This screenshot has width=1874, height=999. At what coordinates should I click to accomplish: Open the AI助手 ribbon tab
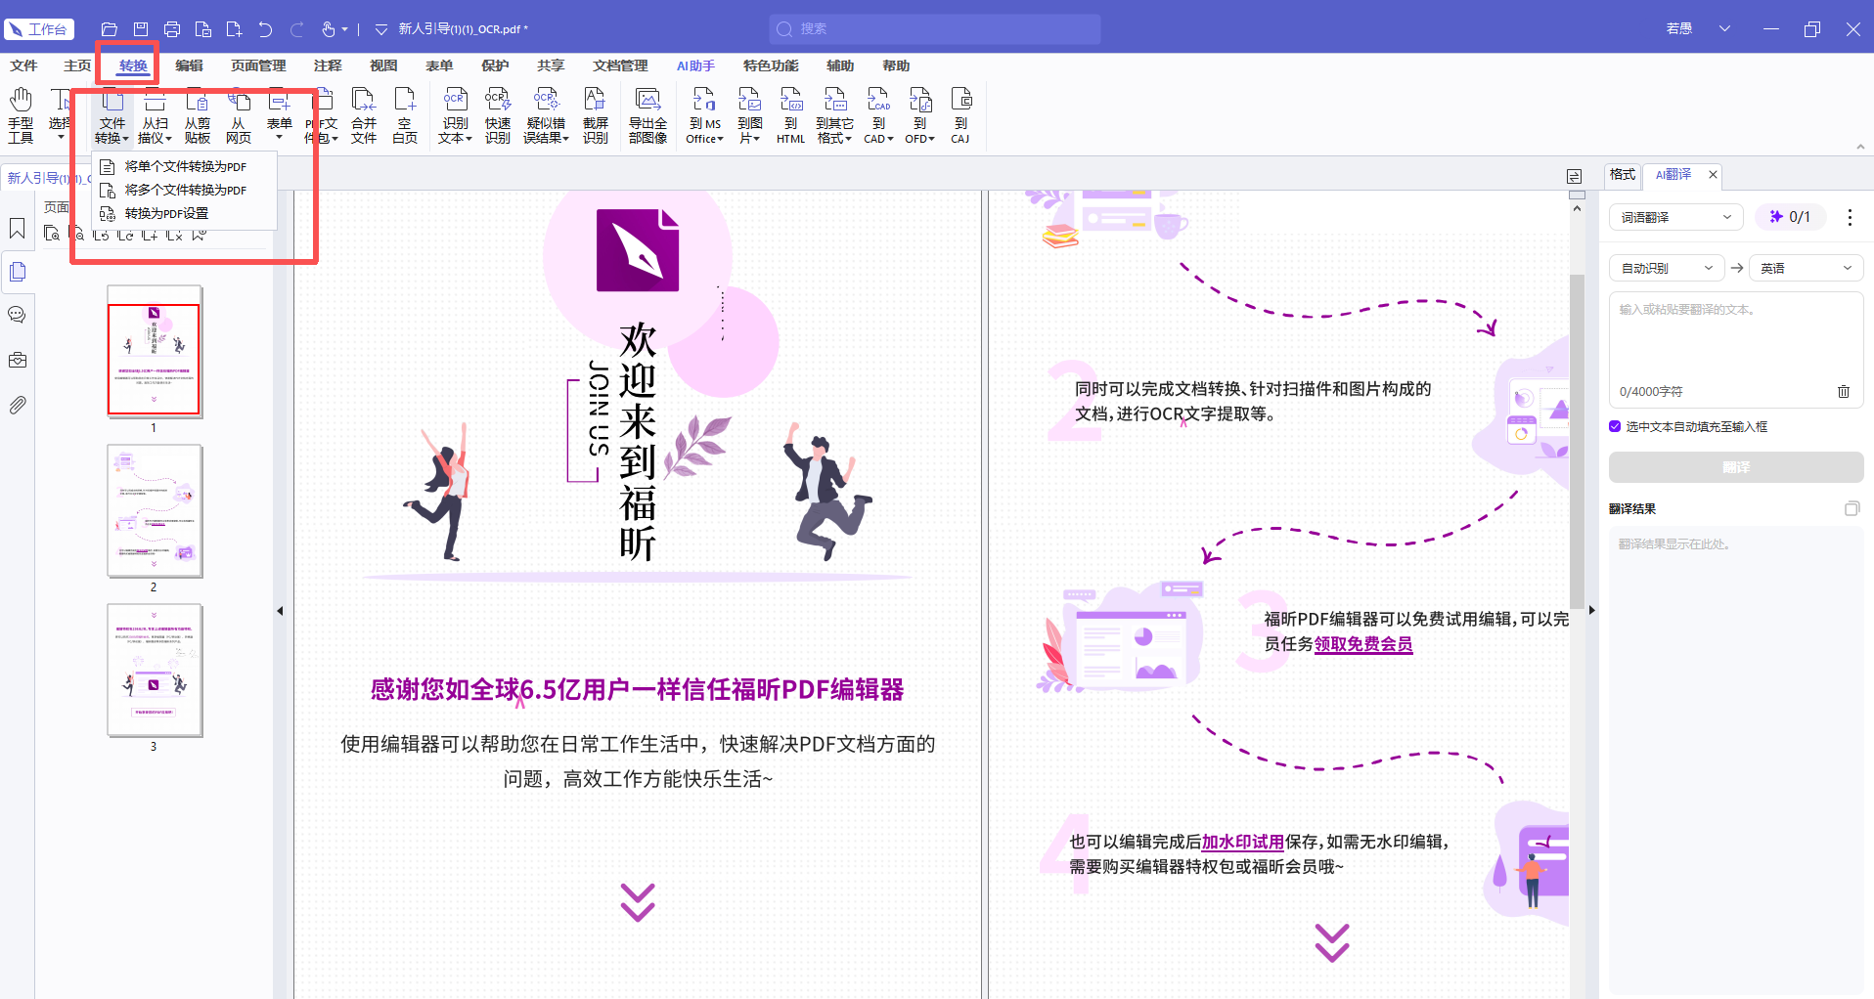pos(695,65)
